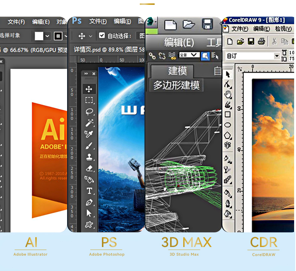The image size is (296, 271).
Task: Click Save floppy icon in 3D Max
Action: click(207, 24)
